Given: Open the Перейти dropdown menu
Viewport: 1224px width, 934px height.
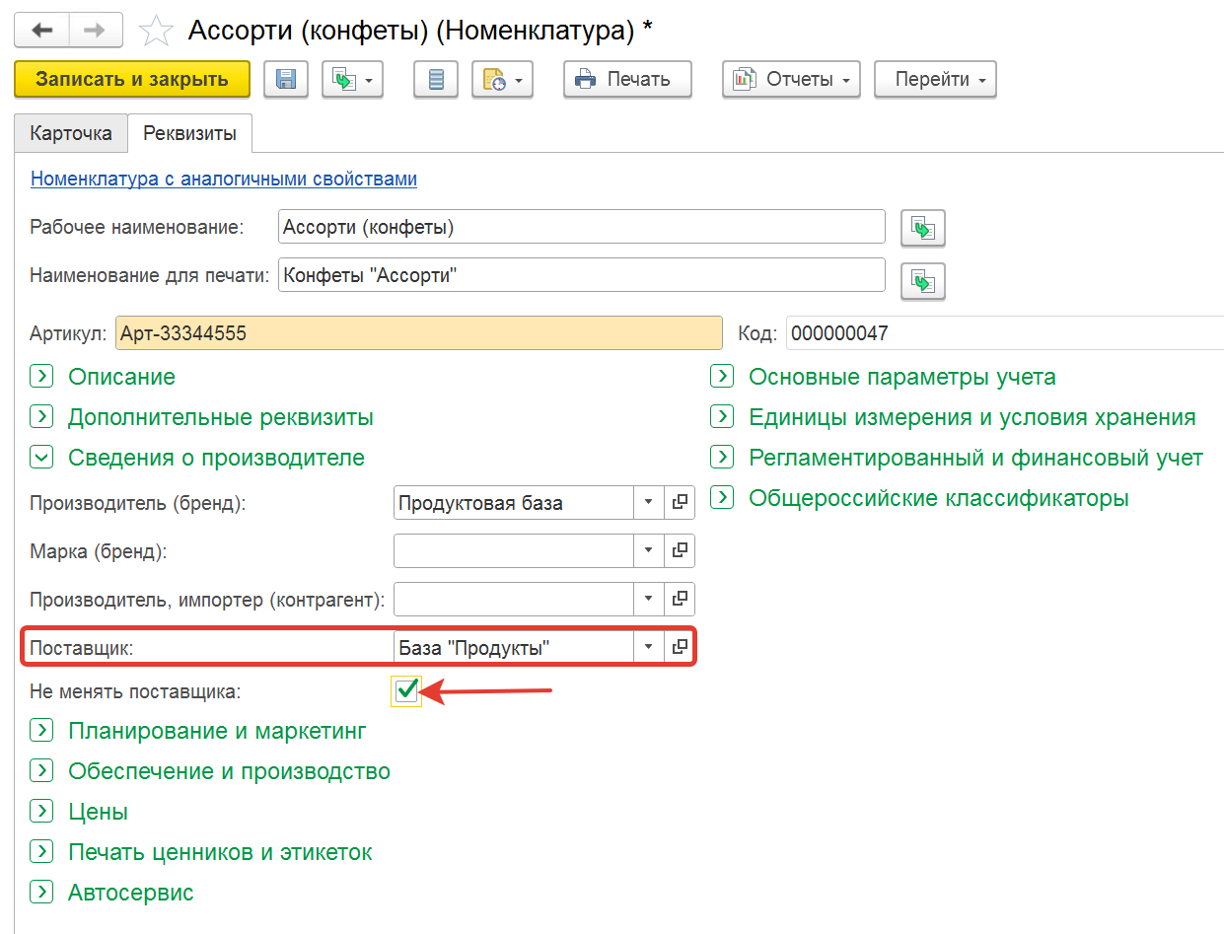Looking at the screenshot, I should 935,80.
